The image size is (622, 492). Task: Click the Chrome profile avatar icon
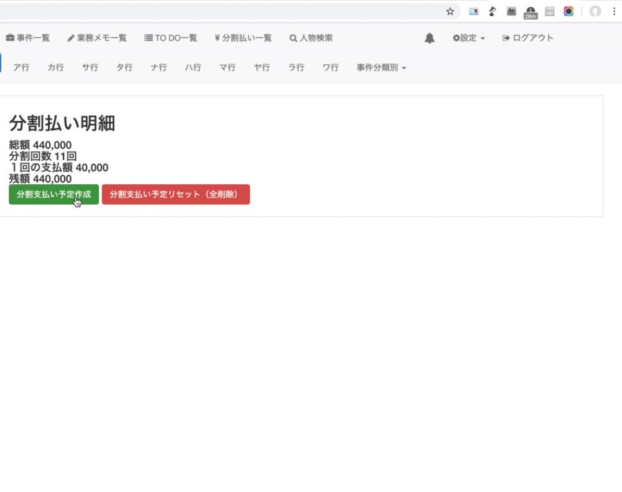click(x=595, y=11)
